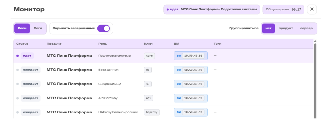Click the core key chip

coord(149,56)
